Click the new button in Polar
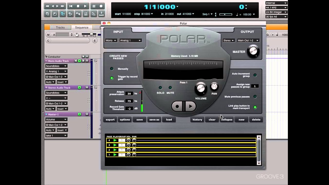Screen dimensions: 329x185 [x=241, y=119]
